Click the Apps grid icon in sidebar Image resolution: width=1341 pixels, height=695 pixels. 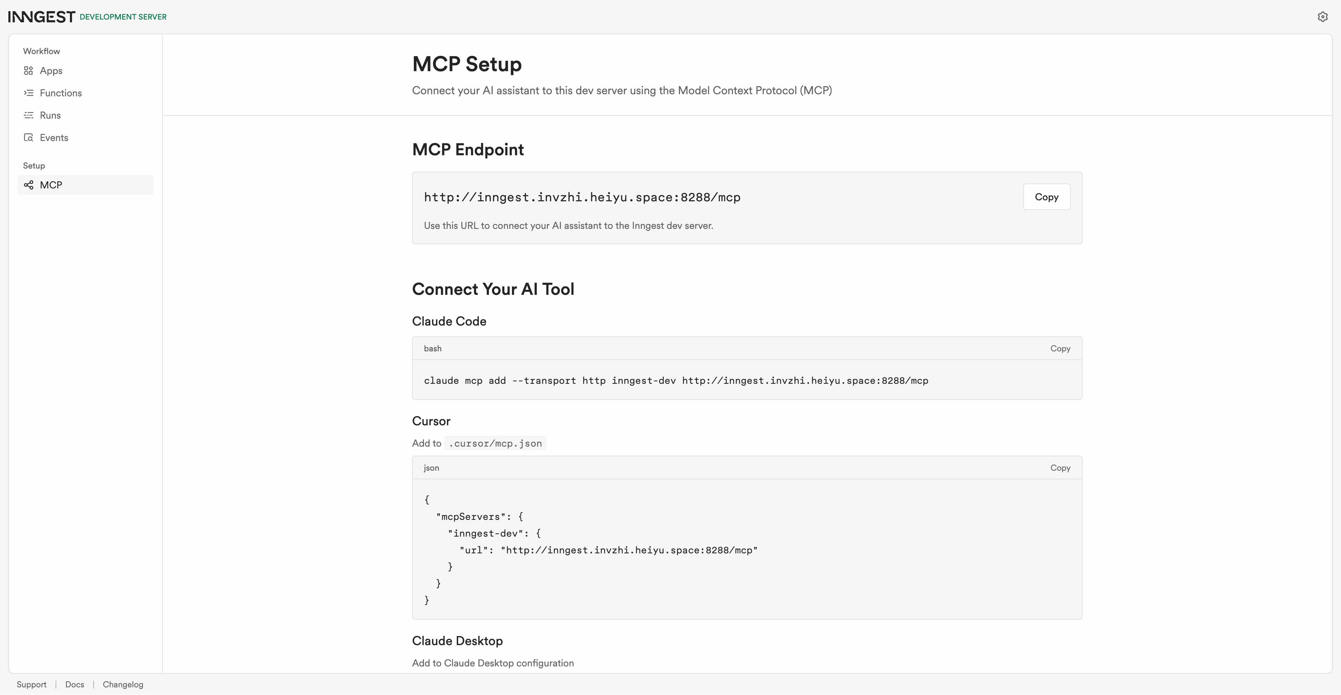point(29,71)
